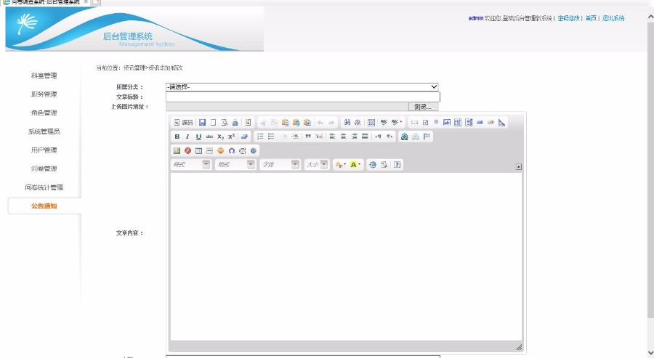Screen dimensions: 654x358
Task: Toggle Underline formatting
Action: pyautogui.click(x=198, y=137)
